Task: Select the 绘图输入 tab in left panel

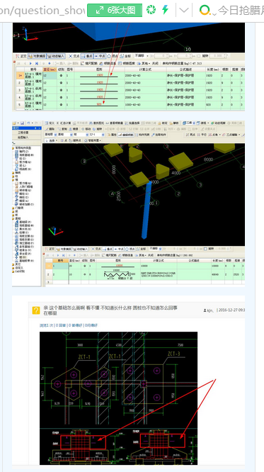Action: pos(23,137)
